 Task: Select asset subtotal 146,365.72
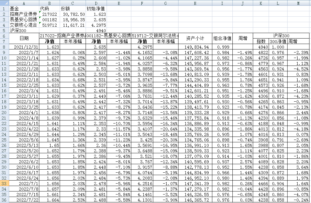[x=195, y=200]
